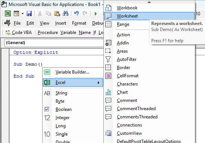Open the Insert menu

coord(60,23)
